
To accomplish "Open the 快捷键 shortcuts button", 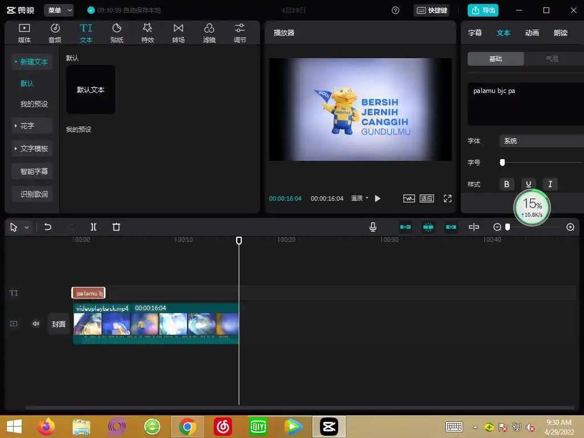I will pos(432,10).
